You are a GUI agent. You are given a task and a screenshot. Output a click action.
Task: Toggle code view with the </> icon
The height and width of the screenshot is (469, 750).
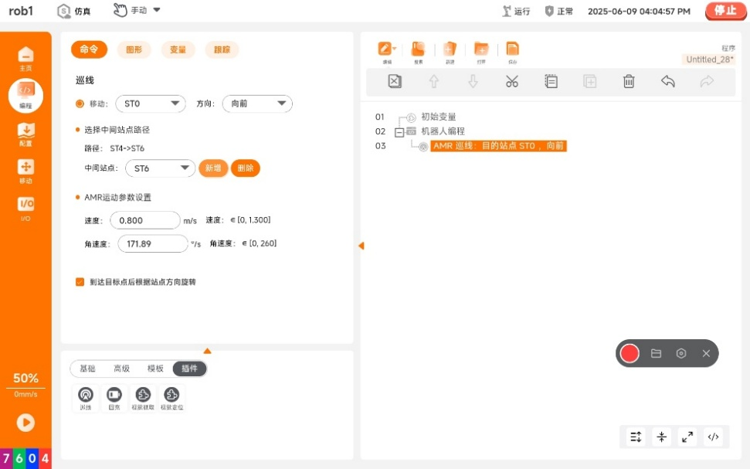pyautogui.click(x=713, y=437)
